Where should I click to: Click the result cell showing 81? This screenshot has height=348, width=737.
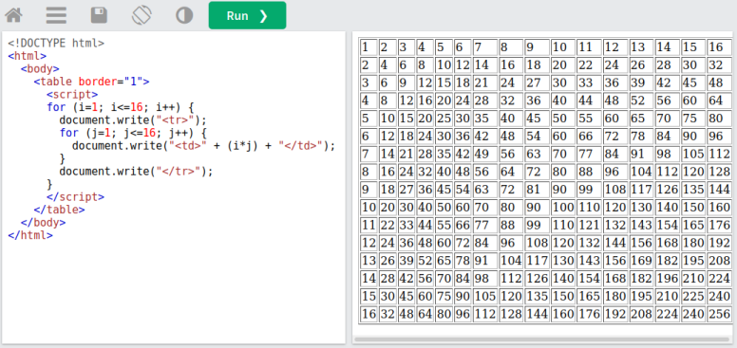538,190
